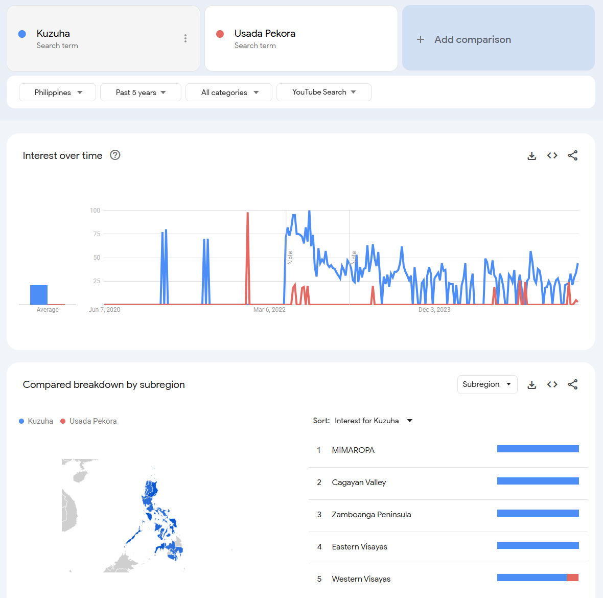Click Add comparison button

point(498,39)
